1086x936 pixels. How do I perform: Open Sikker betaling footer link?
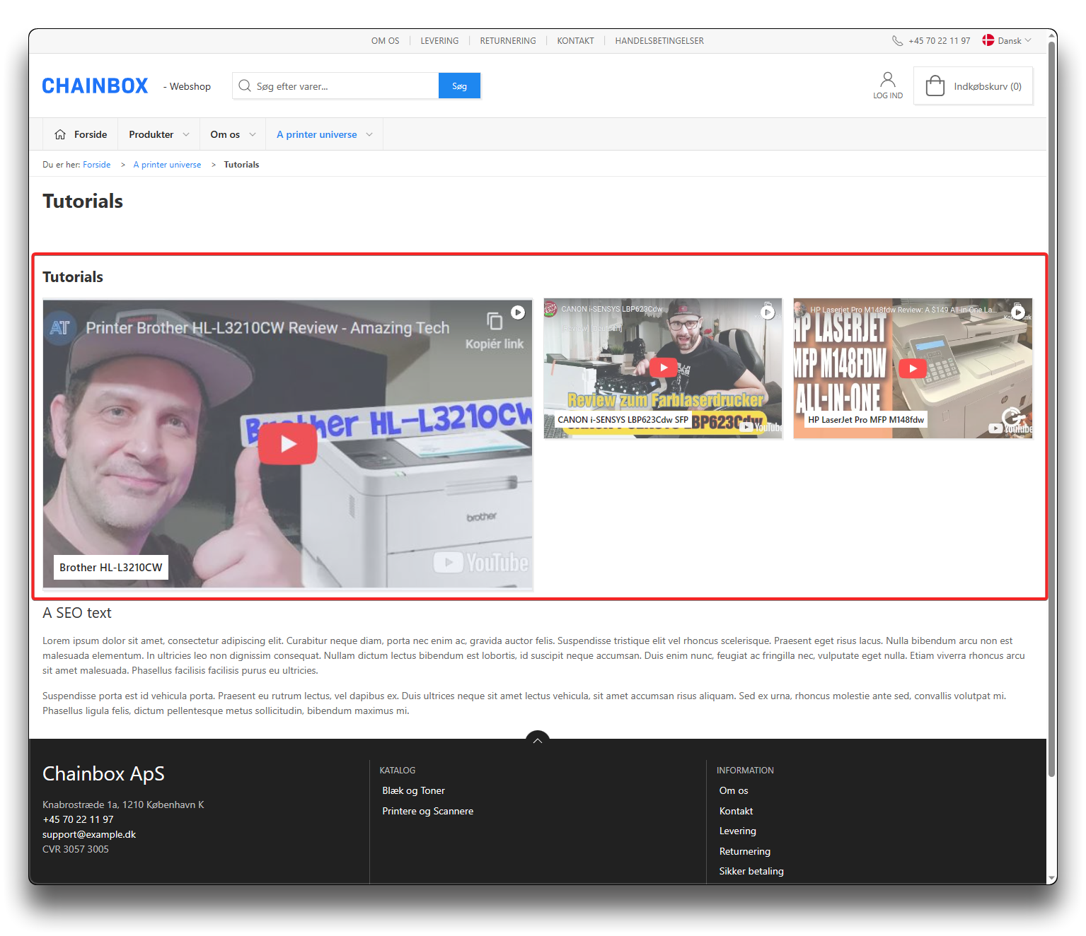[751, 871]
